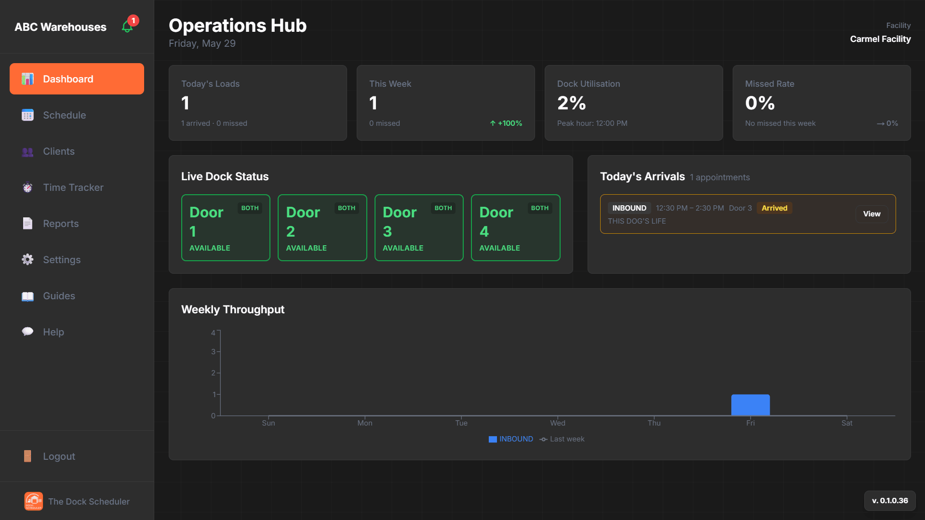
Task: Click the Missed Rate stat card
Action: pos(822,103)
